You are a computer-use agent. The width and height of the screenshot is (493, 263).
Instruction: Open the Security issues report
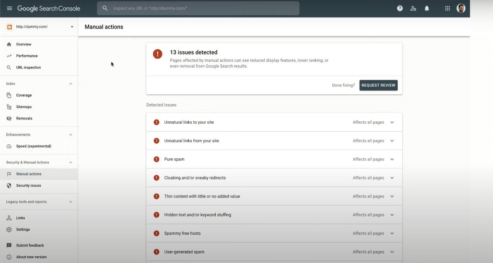(x=29, y=185)
